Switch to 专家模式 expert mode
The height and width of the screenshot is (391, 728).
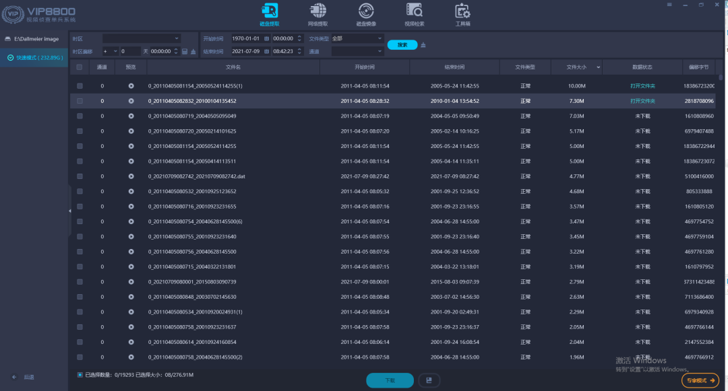coord(700,380)
